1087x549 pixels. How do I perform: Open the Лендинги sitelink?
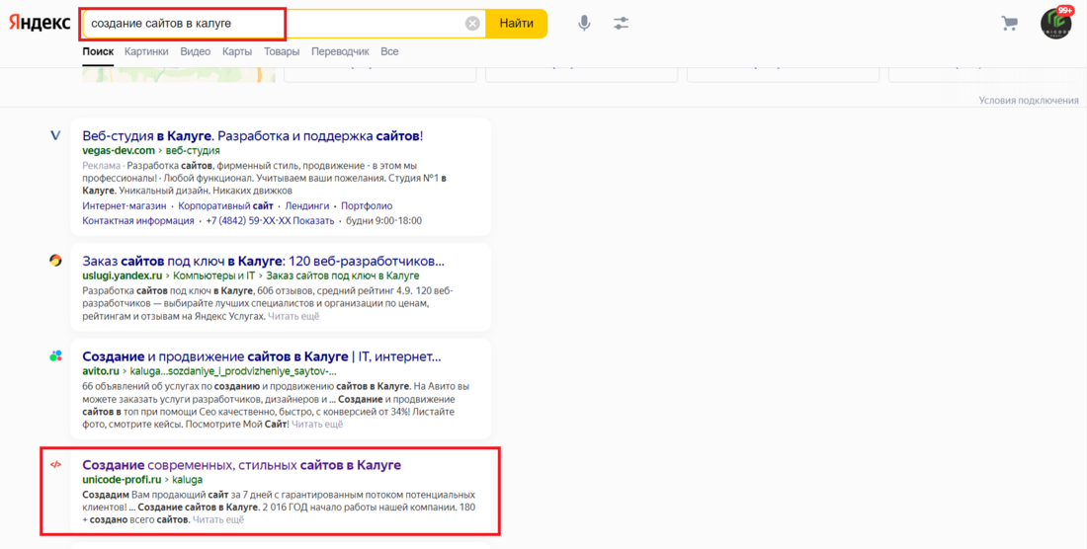pos(307,206)
